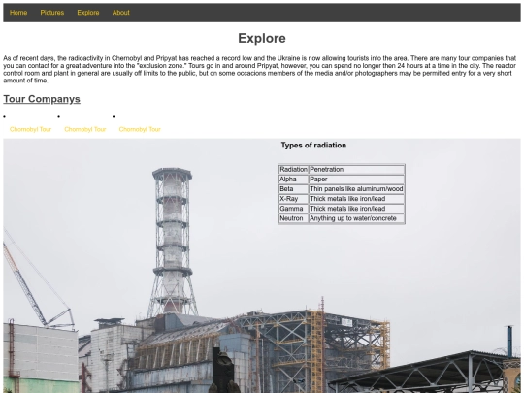The image size is (524, 393).
Task: Click the intro paragraph about radioactivity
Action: [x=260, y=69]
